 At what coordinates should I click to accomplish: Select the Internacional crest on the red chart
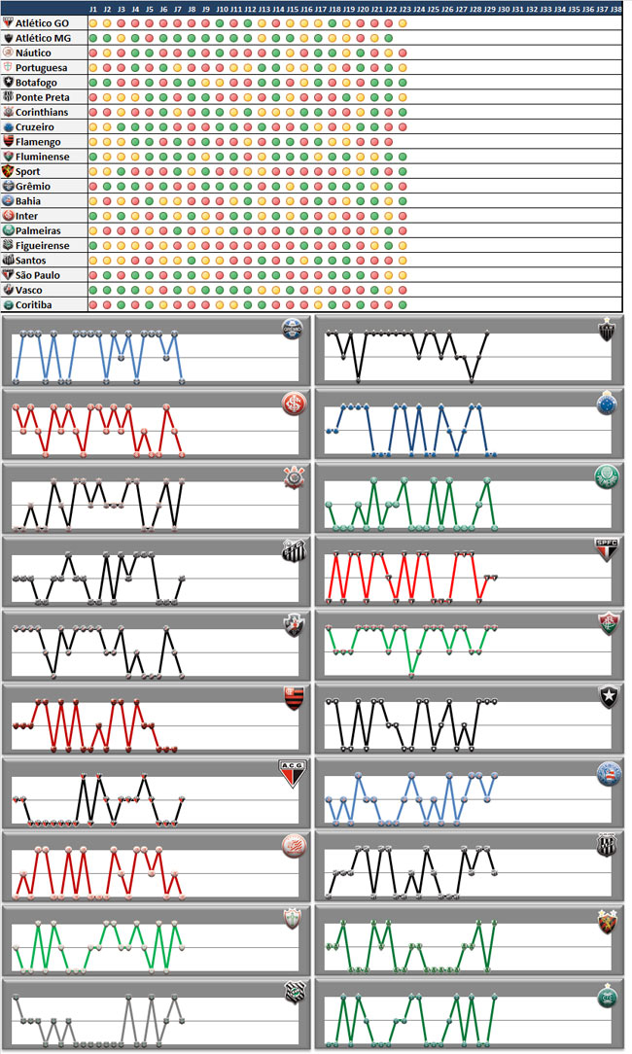pyautogui.click(x=293, y=403)
